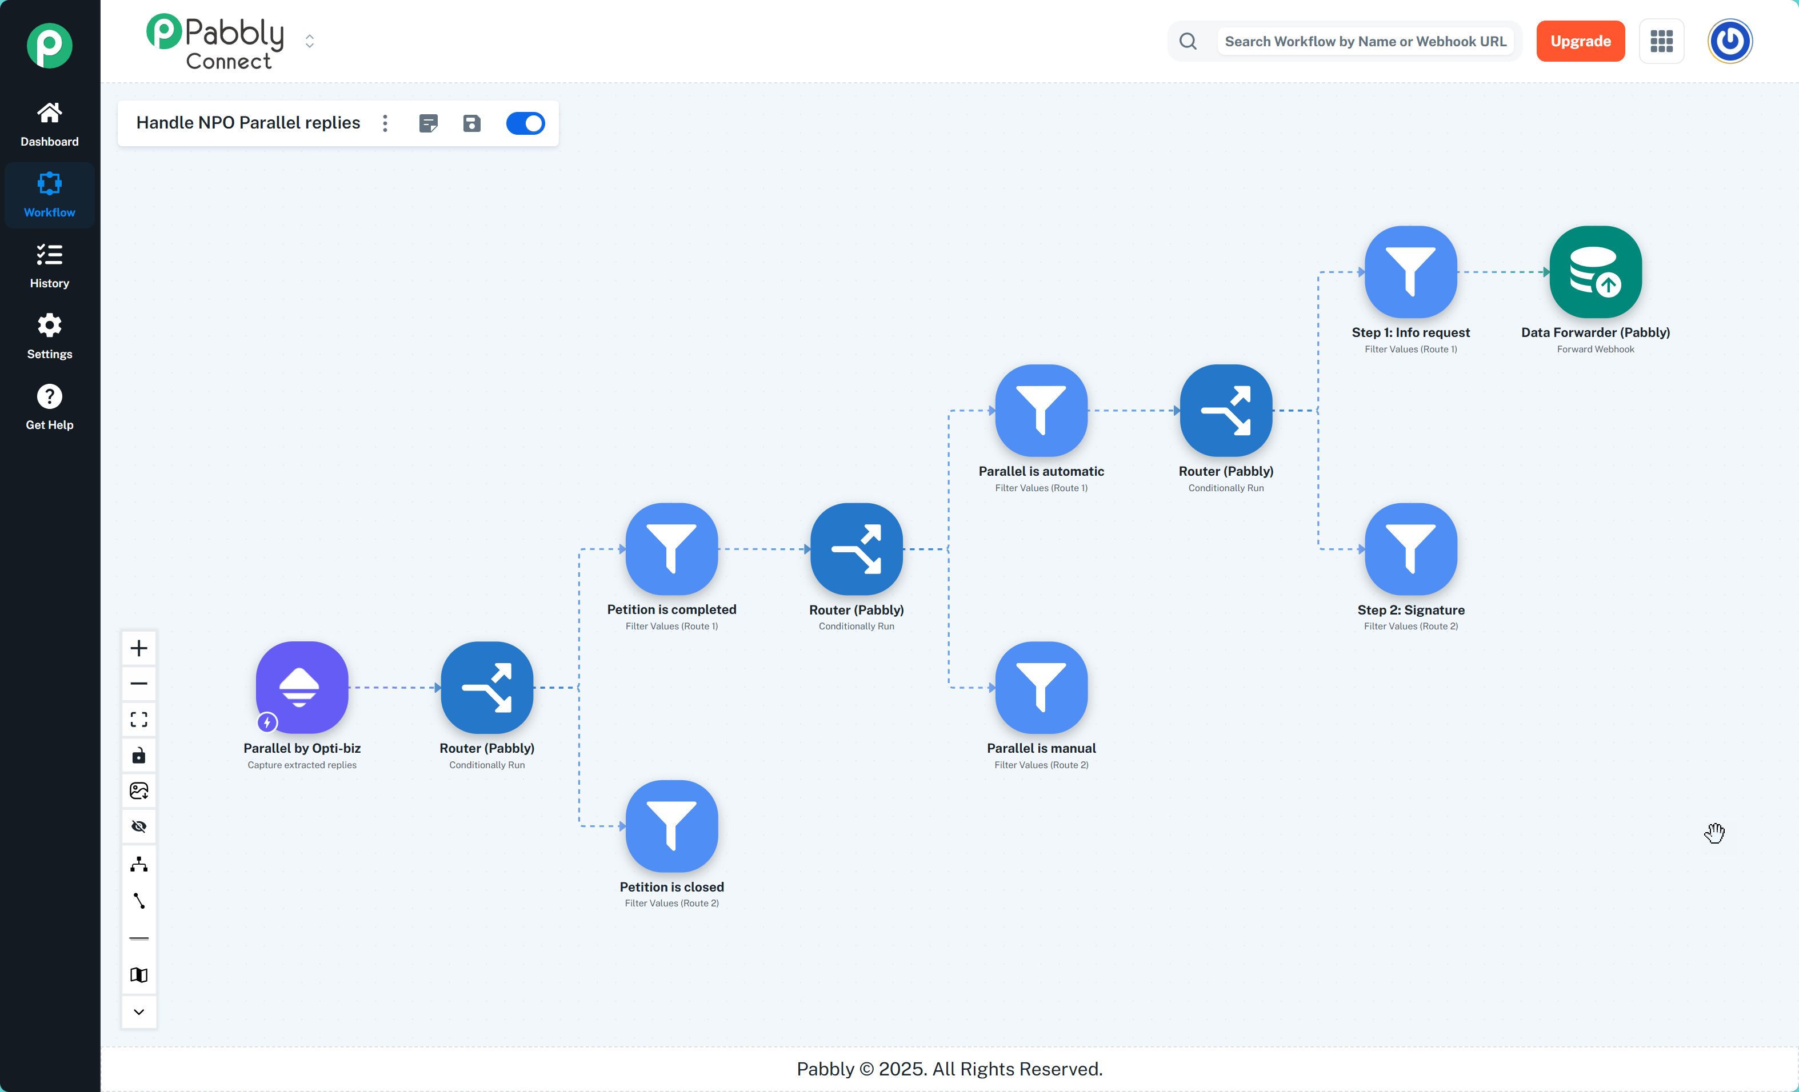This screenshot has height=1092, width=1799.
Task: Expand the Pabbly Connect app switcher arrows
Action: tap(310, 41)
